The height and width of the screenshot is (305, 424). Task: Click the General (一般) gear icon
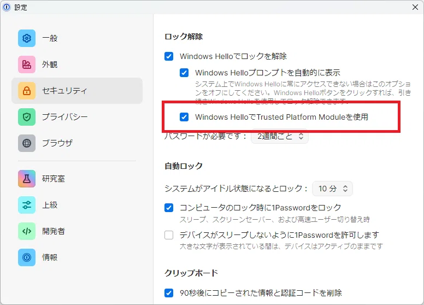[x=26, y=38]
